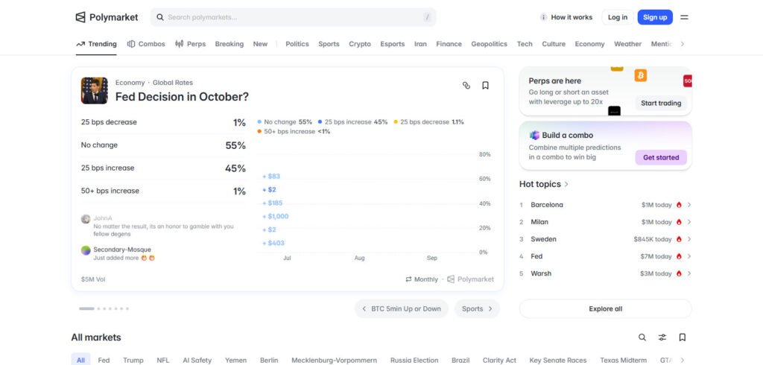The height and width of the screenshot is (365, 763).
Task: Select the Geopolitics category
Action: (489, 44)
